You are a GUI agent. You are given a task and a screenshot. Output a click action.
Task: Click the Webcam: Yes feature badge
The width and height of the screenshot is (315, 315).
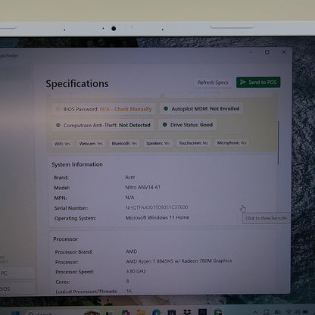coord(91,144)
